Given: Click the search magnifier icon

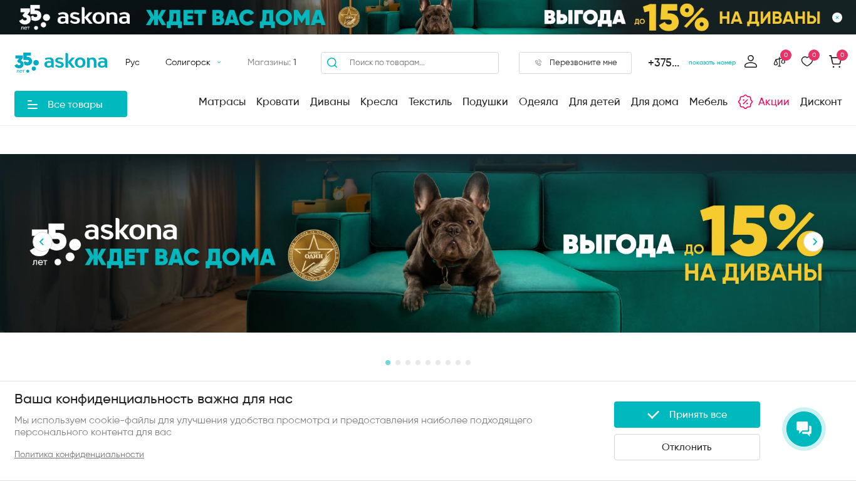Looking at the screenshot, I should 332,63.
